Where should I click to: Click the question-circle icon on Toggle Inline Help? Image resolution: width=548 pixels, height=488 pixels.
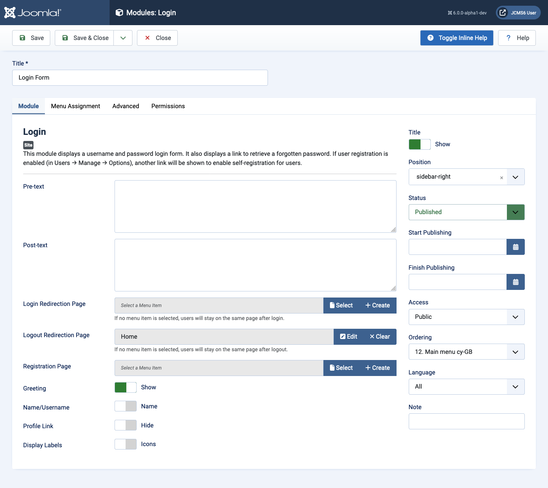[x=430, y=38]
